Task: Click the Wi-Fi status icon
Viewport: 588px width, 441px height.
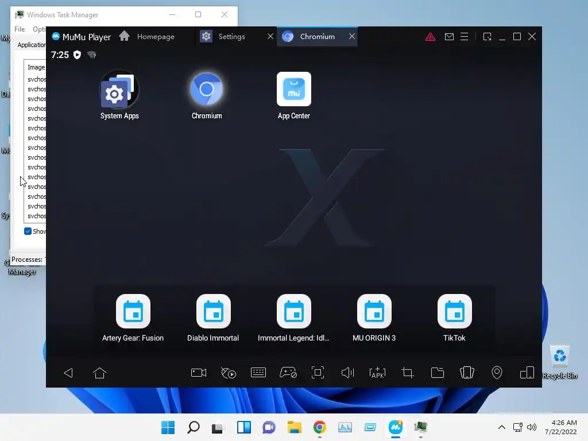Action: coord(91,55)
